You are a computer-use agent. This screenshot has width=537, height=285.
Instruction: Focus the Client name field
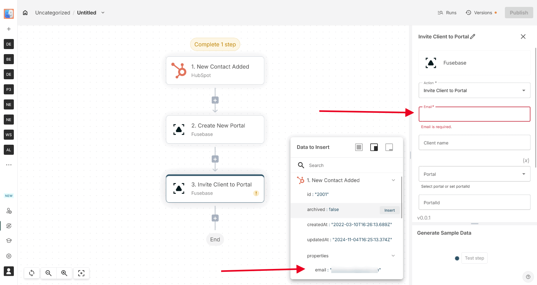pos(474,142)
